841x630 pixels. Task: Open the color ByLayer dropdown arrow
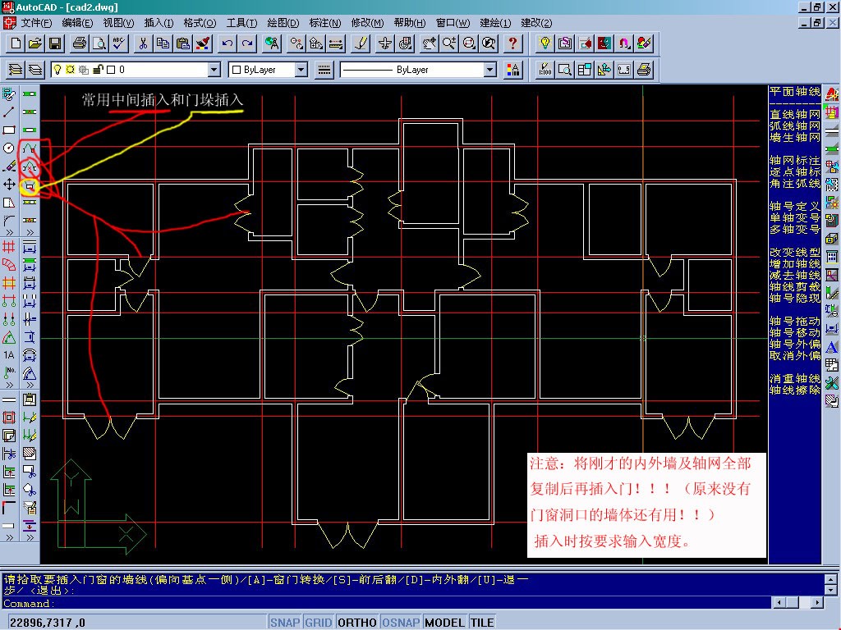point(301,70)
